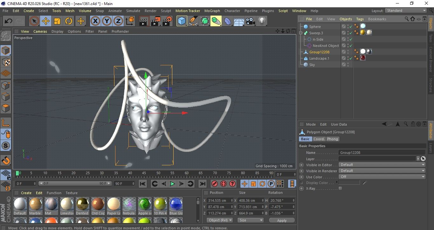The width and height of the screenshot is (434, 230).
Task: Switch to Polygons mode
Action: click(6, 108)
